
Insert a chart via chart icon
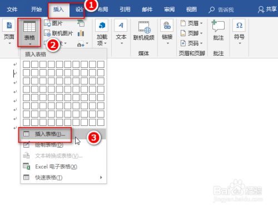pos(81,33)
